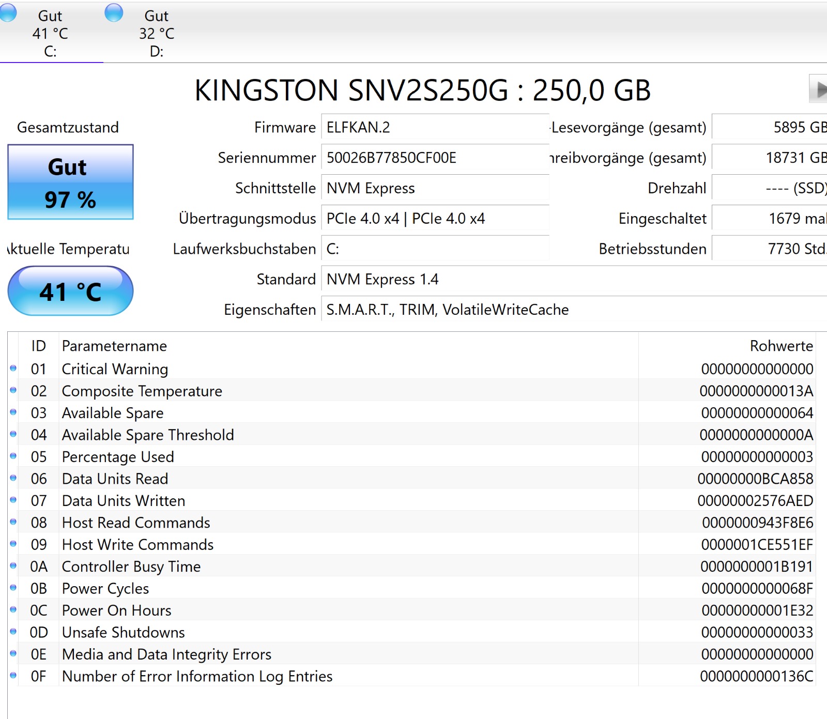The height and width of the screenshot is (719, 827).
Task: Click raw value 00000002576AED
Action: click(x=755, y=501)
